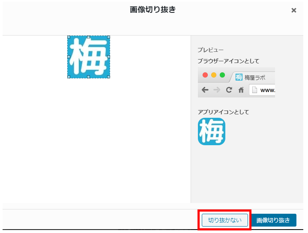Click the green dot in browser preview
This screenshot has height=233, width=308.
tap(222, 75)
